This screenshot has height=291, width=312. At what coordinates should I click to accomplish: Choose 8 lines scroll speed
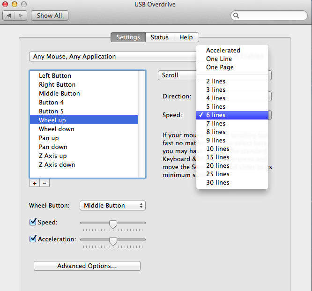pyautogui.click(x=232, y=132)
